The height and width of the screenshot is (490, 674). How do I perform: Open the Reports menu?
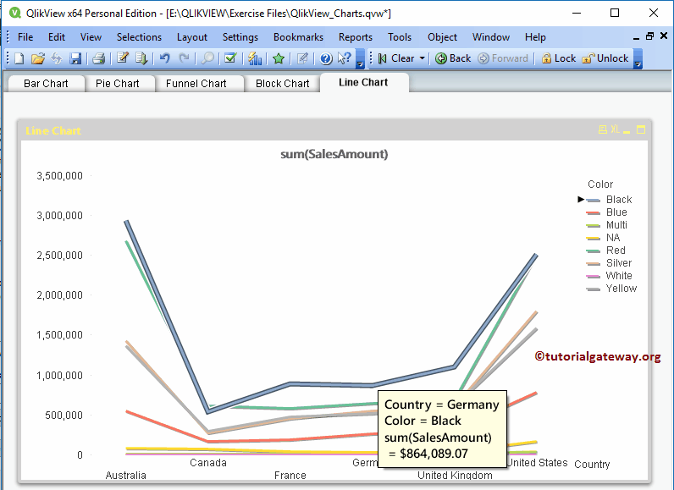356,37
